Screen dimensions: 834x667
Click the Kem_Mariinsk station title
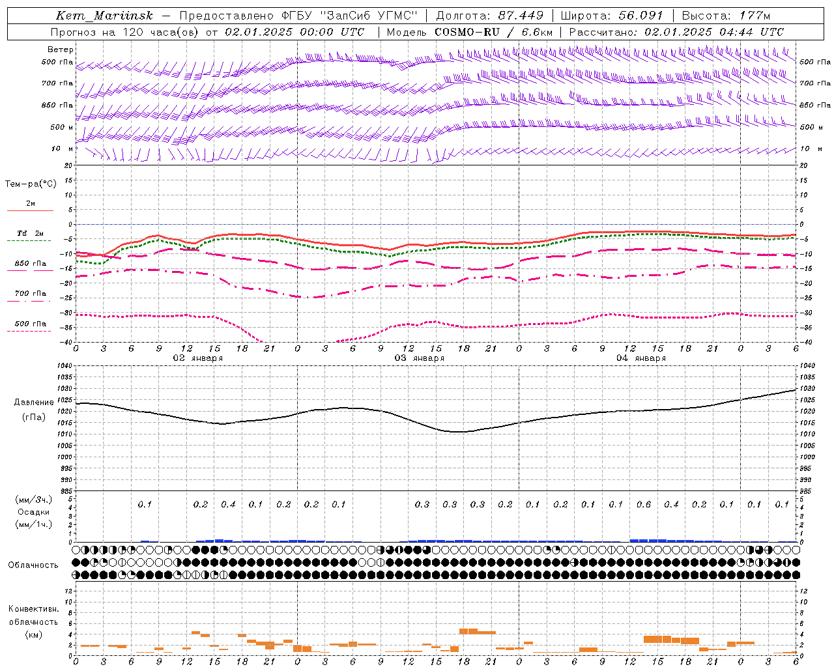pyautogui.click(x=104, y=16)
